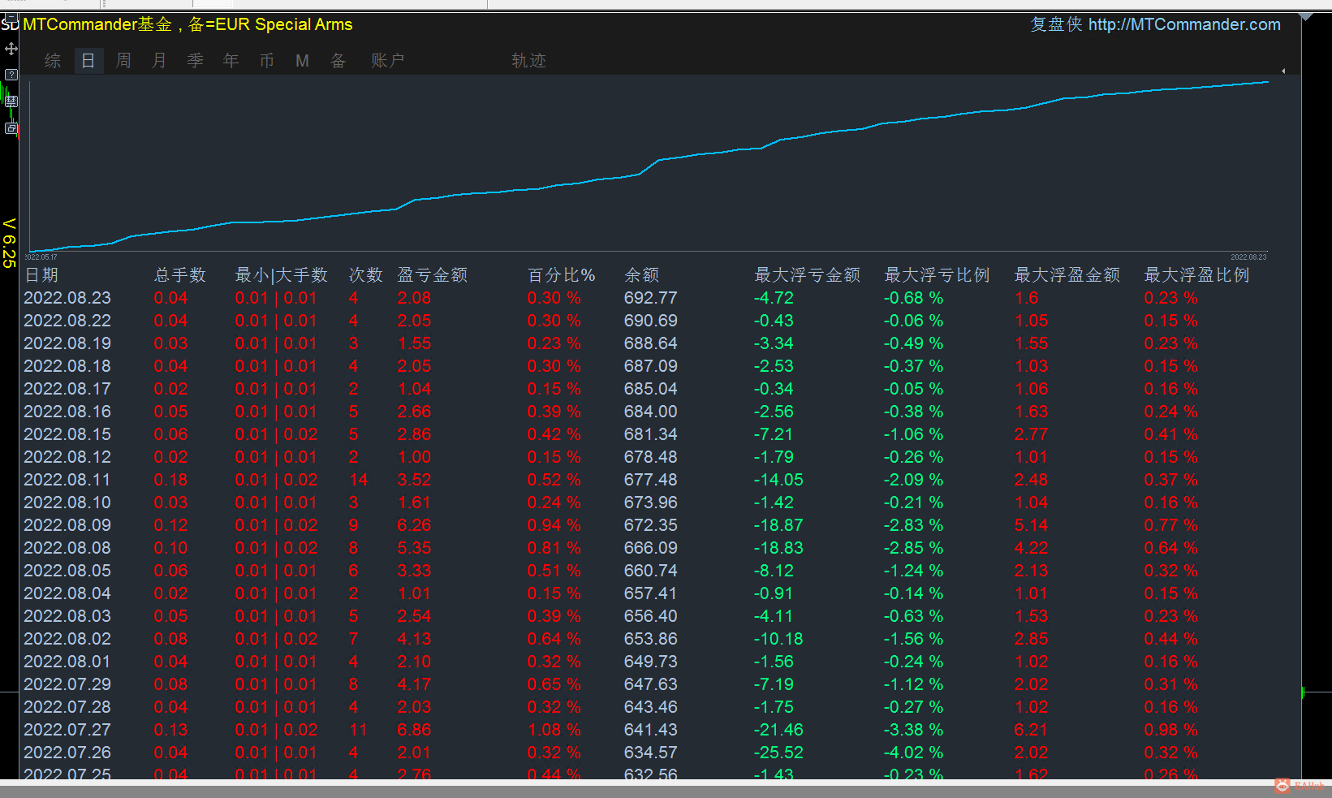Click floating loss ratio -3.38 %

pos(913,730)
